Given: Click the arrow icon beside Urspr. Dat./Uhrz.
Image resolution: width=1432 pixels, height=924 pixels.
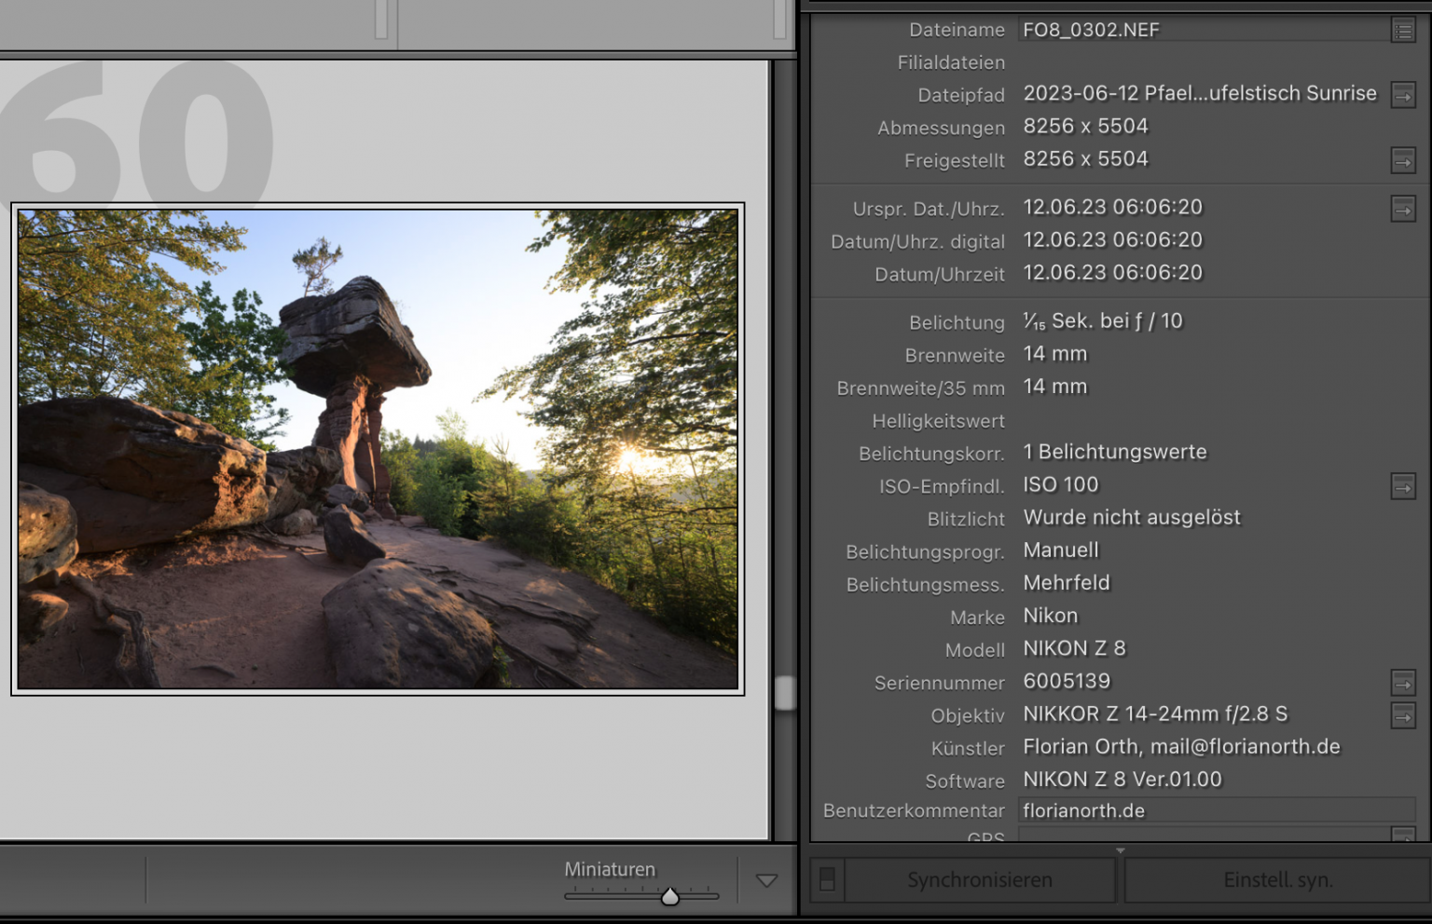Looking at the screenshot, I should (1403, 209).
